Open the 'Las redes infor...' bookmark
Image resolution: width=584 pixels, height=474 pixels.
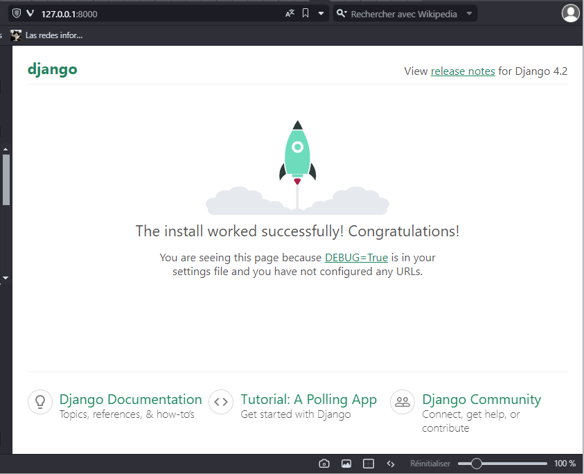[47, 35]
